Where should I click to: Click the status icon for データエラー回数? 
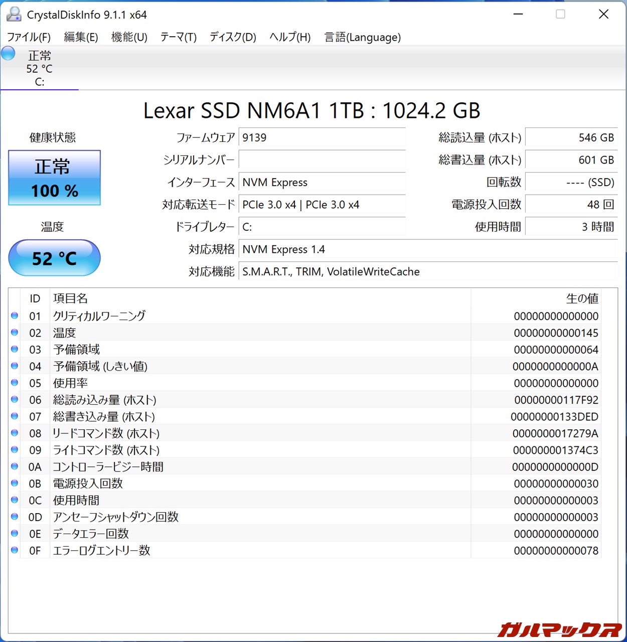coord(15,533)
